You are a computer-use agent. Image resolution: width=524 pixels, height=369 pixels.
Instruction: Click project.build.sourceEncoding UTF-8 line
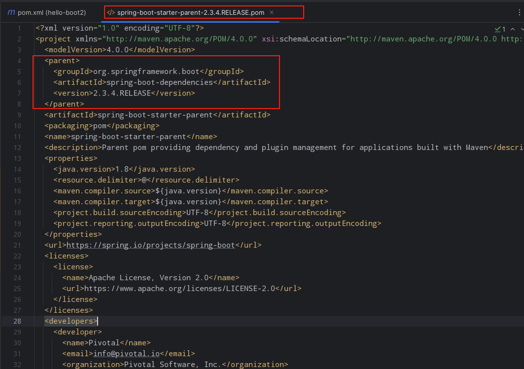pos(200,213)
